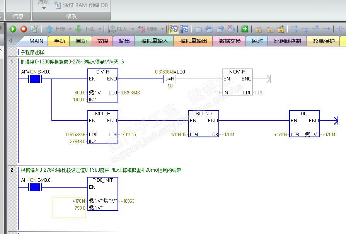Screen dimensions: 346x234
Task: Open the Download (下载) dropdown arrow
Action: point(100,29)
